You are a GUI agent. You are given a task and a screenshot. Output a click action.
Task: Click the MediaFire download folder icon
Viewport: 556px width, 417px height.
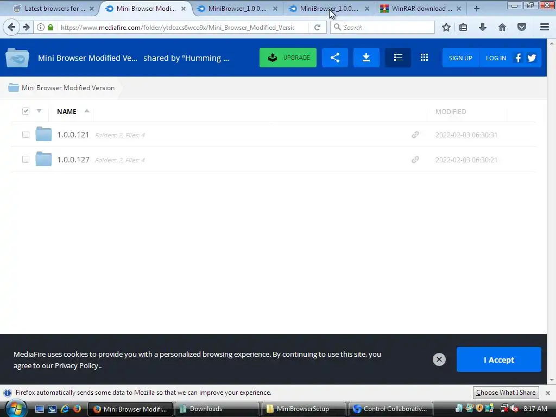pyautogui.click(x=367, y=58)
